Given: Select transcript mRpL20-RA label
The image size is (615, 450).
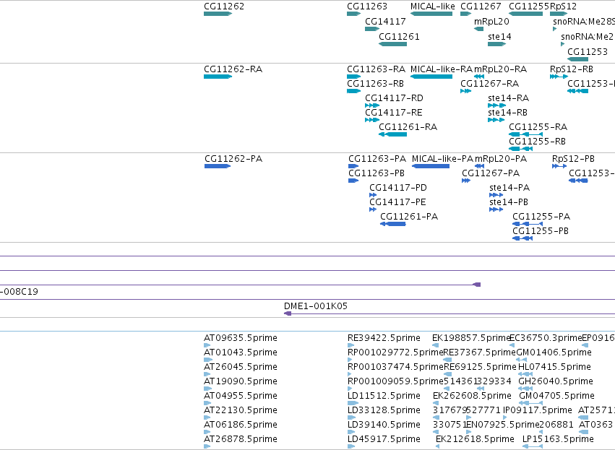Looking at the screenshot, I should tap(501, 69).
